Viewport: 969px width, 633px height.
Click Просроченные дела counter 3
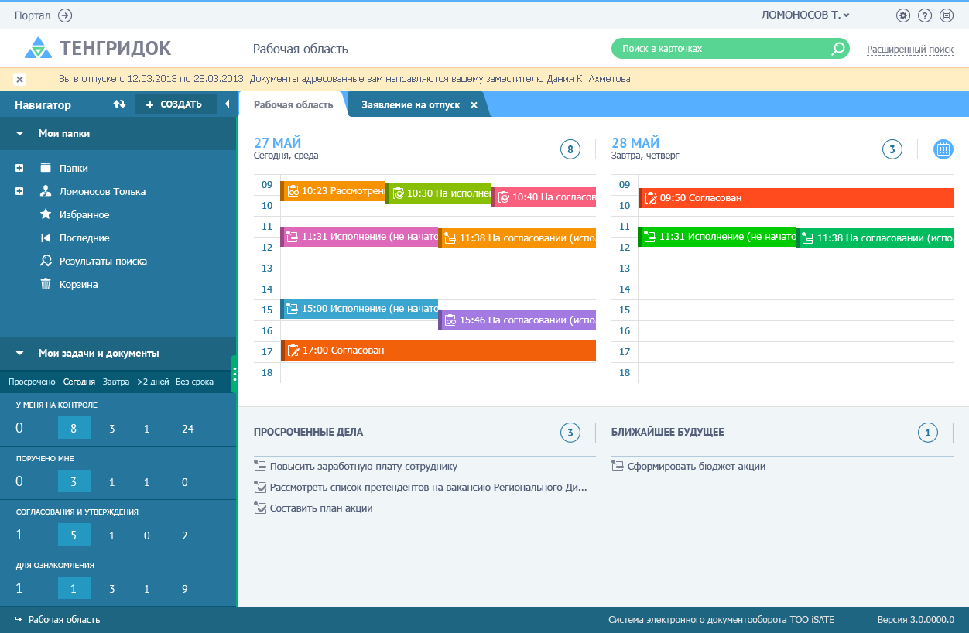(570, 433)
